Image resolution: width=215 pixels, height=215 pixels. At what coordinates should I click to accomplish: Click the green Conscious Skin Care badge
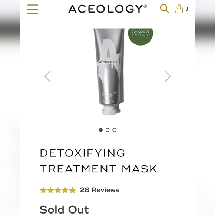[x=140, y=37]
